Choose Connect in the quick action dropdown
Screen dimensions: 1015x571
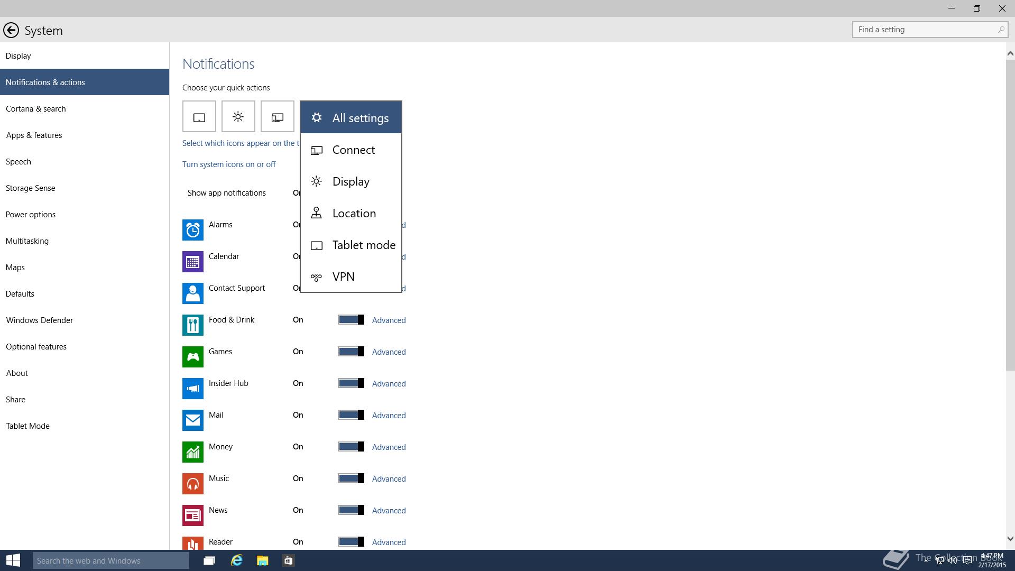[x=351, y=150]
